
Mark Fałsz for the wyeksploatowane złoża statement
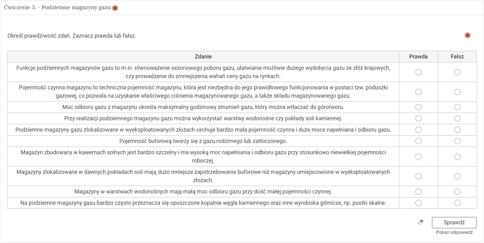tap(457, 130)
